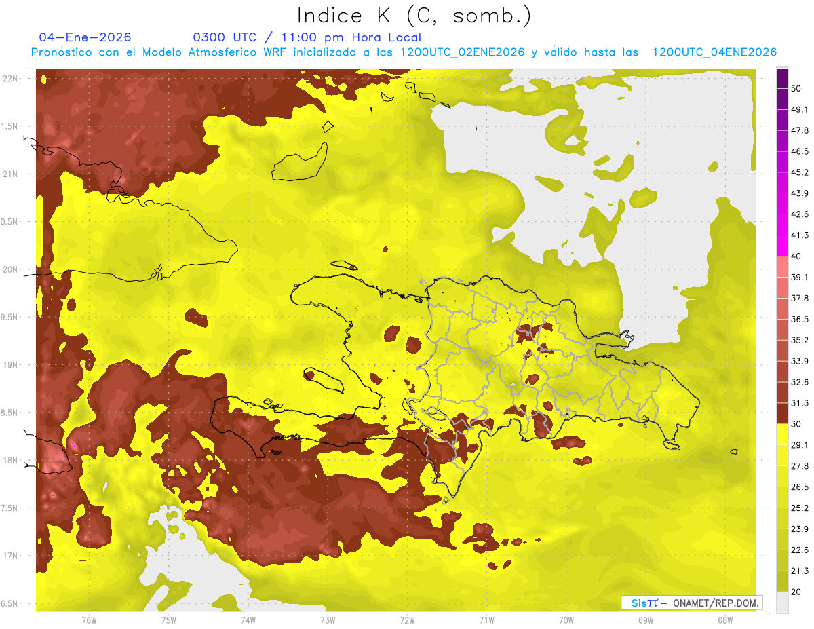
Task: Click the "25.2" color scale label
Action: point(800,508)
